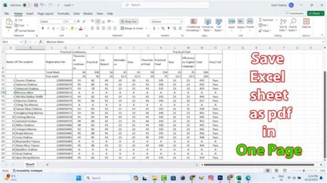This screenshot has height=183, width=327.
Task: Click the title bar Search box
Action: pyautogui.click(x=165, y=5)
